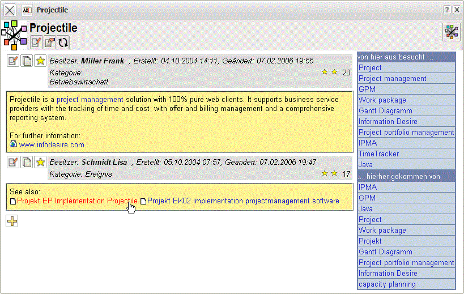The height and width of the screenshot is (294, 464).
Task: Click the 'See also:' label
Action: pos(25,191)
